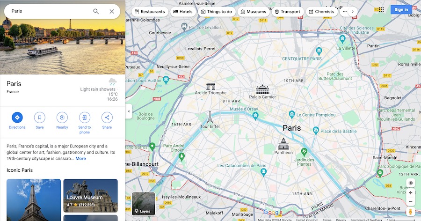The image size is (421, 221).
Task: Click the large Paris map label
Action: click(x=291, y=128)
